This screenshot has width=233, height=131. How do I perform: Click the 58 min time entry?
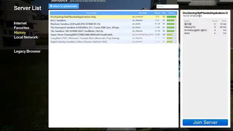click(x=223, y=27)
